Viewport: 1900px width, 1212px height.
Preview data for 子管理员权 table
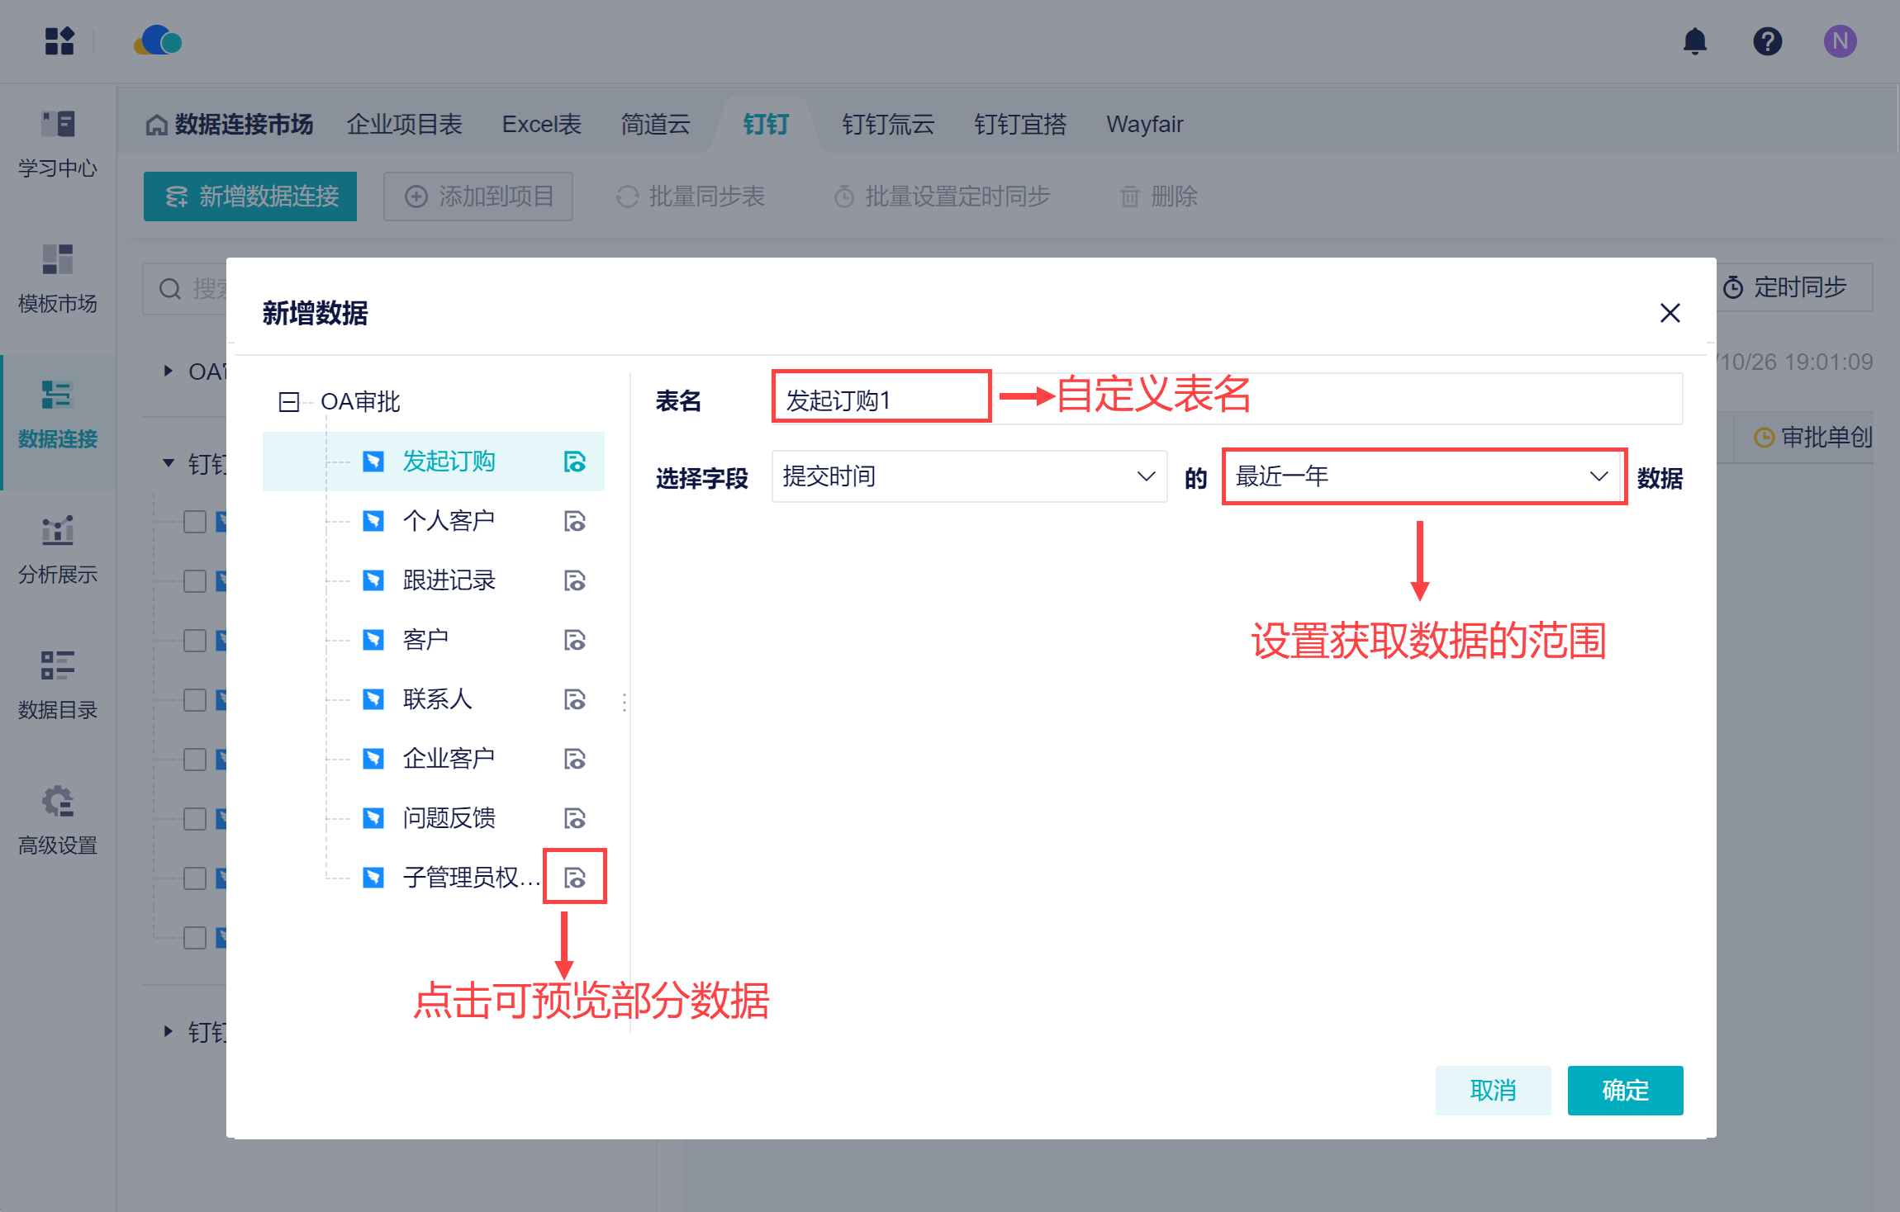coord(574,877)
